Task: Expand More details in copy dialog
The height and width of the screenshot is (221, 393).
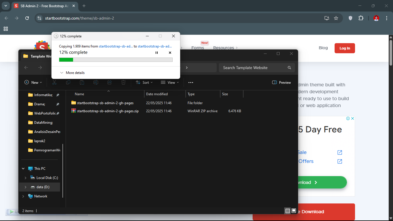Action: (x=72, y=73)
